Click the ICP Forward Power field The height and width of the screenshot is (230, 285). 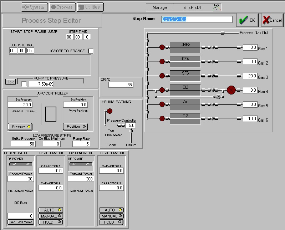point(81,179)
